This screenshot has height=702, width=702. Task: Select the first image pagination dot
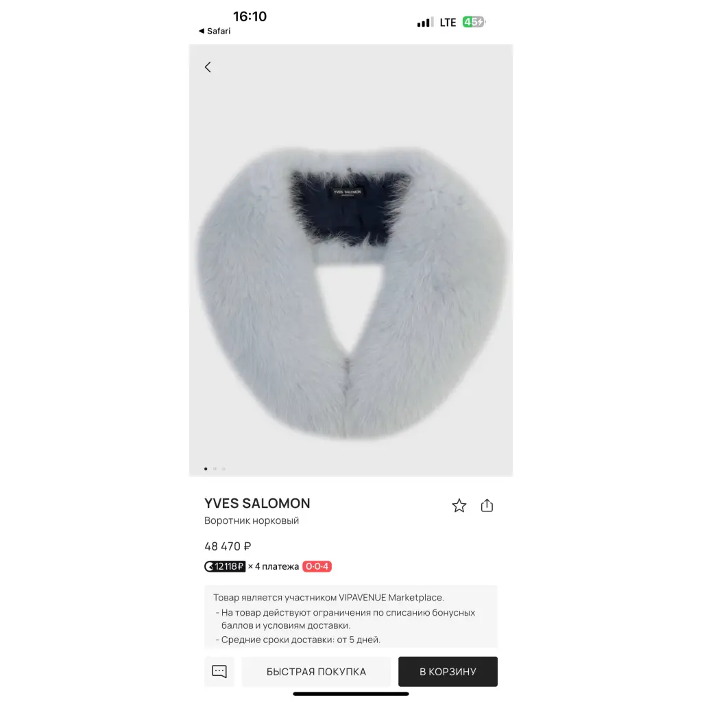tap(206, 469)
